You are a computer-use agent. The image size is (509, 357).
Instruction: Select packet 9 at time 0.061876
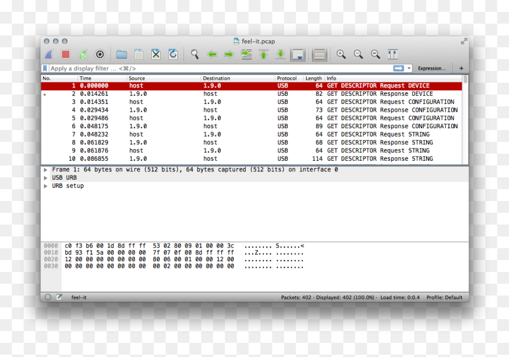[x=252, y=151]
